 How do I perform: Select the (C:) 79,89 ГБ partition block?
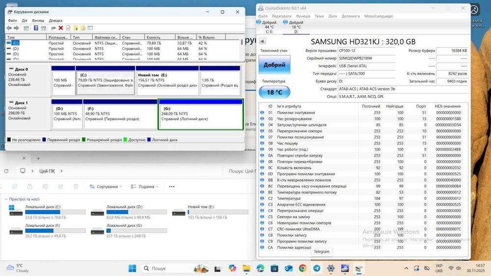pyautogui.click(x=106, y=80)
